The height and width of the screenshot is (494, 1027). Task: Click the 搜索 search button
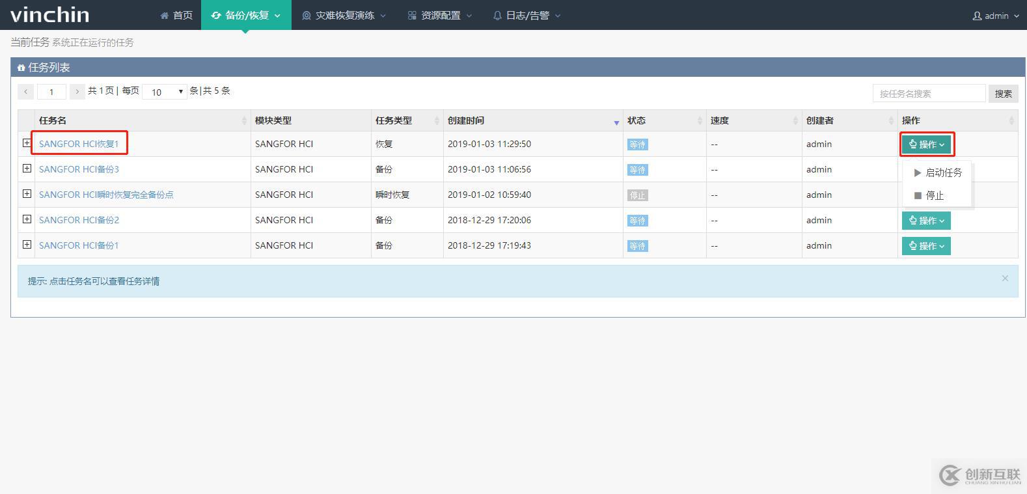point(1003,93)
